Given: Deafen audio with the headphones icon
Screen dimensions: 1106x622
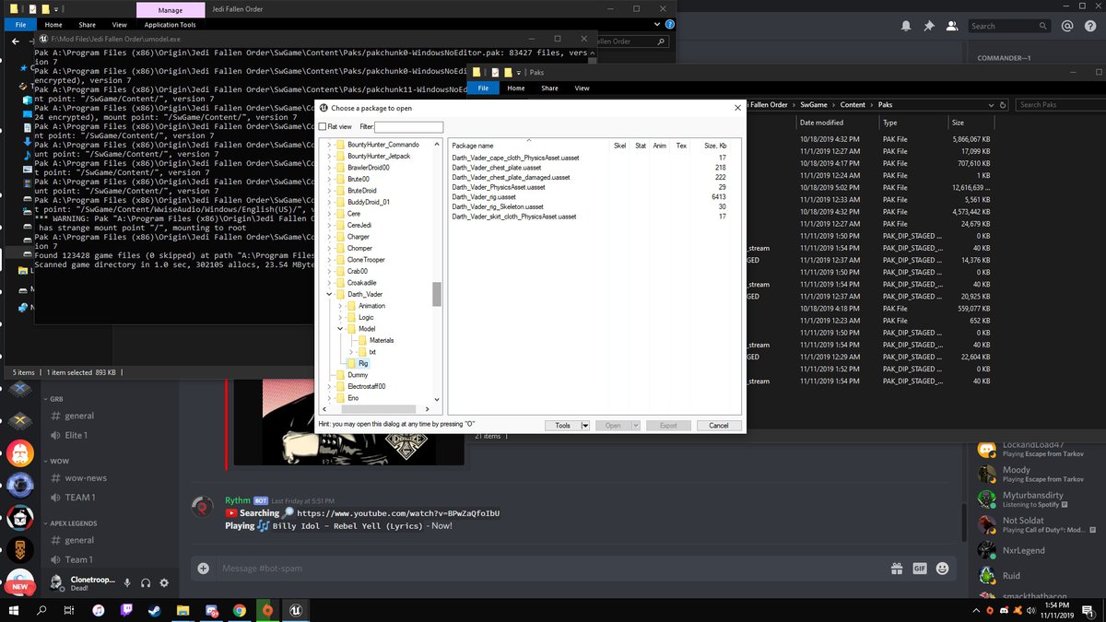Looking at the screenshot, I should pos(145,583).
